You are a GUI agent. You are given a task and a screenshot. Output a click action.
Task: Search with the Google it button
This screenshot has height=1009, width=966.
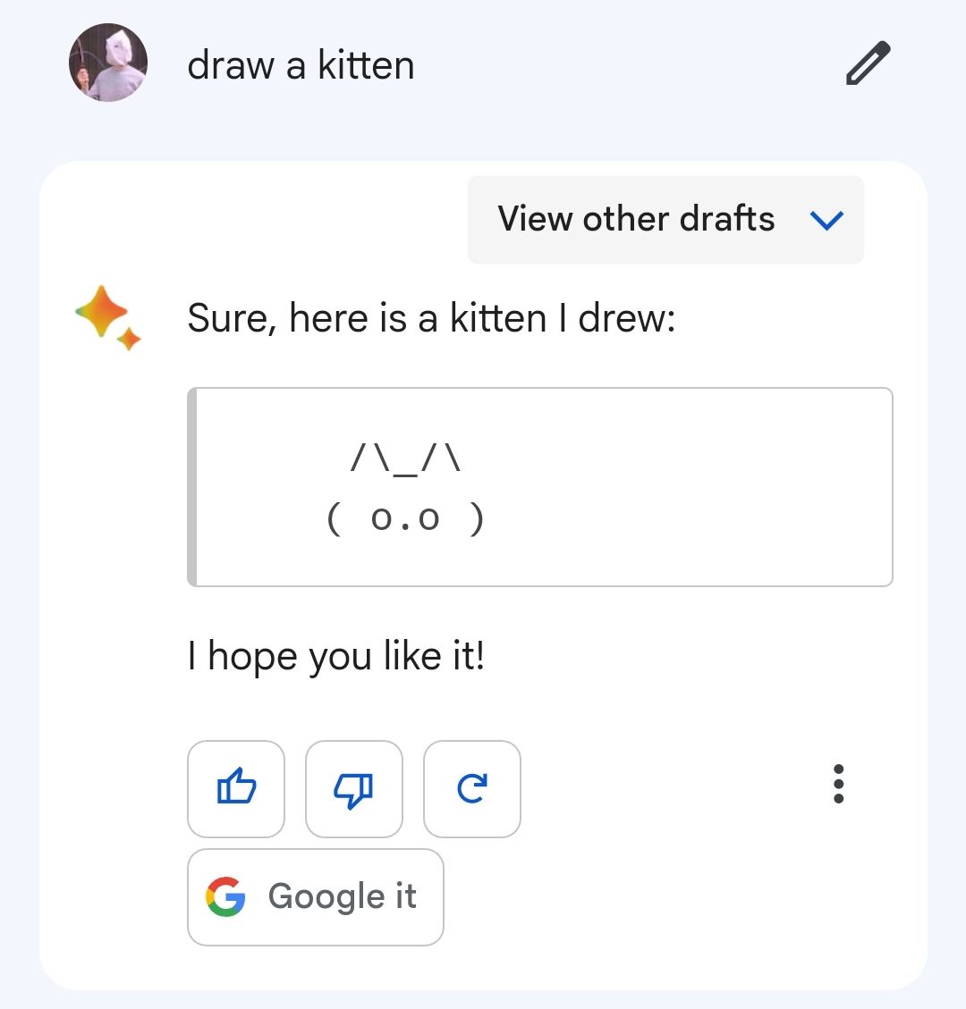(315, 896)
